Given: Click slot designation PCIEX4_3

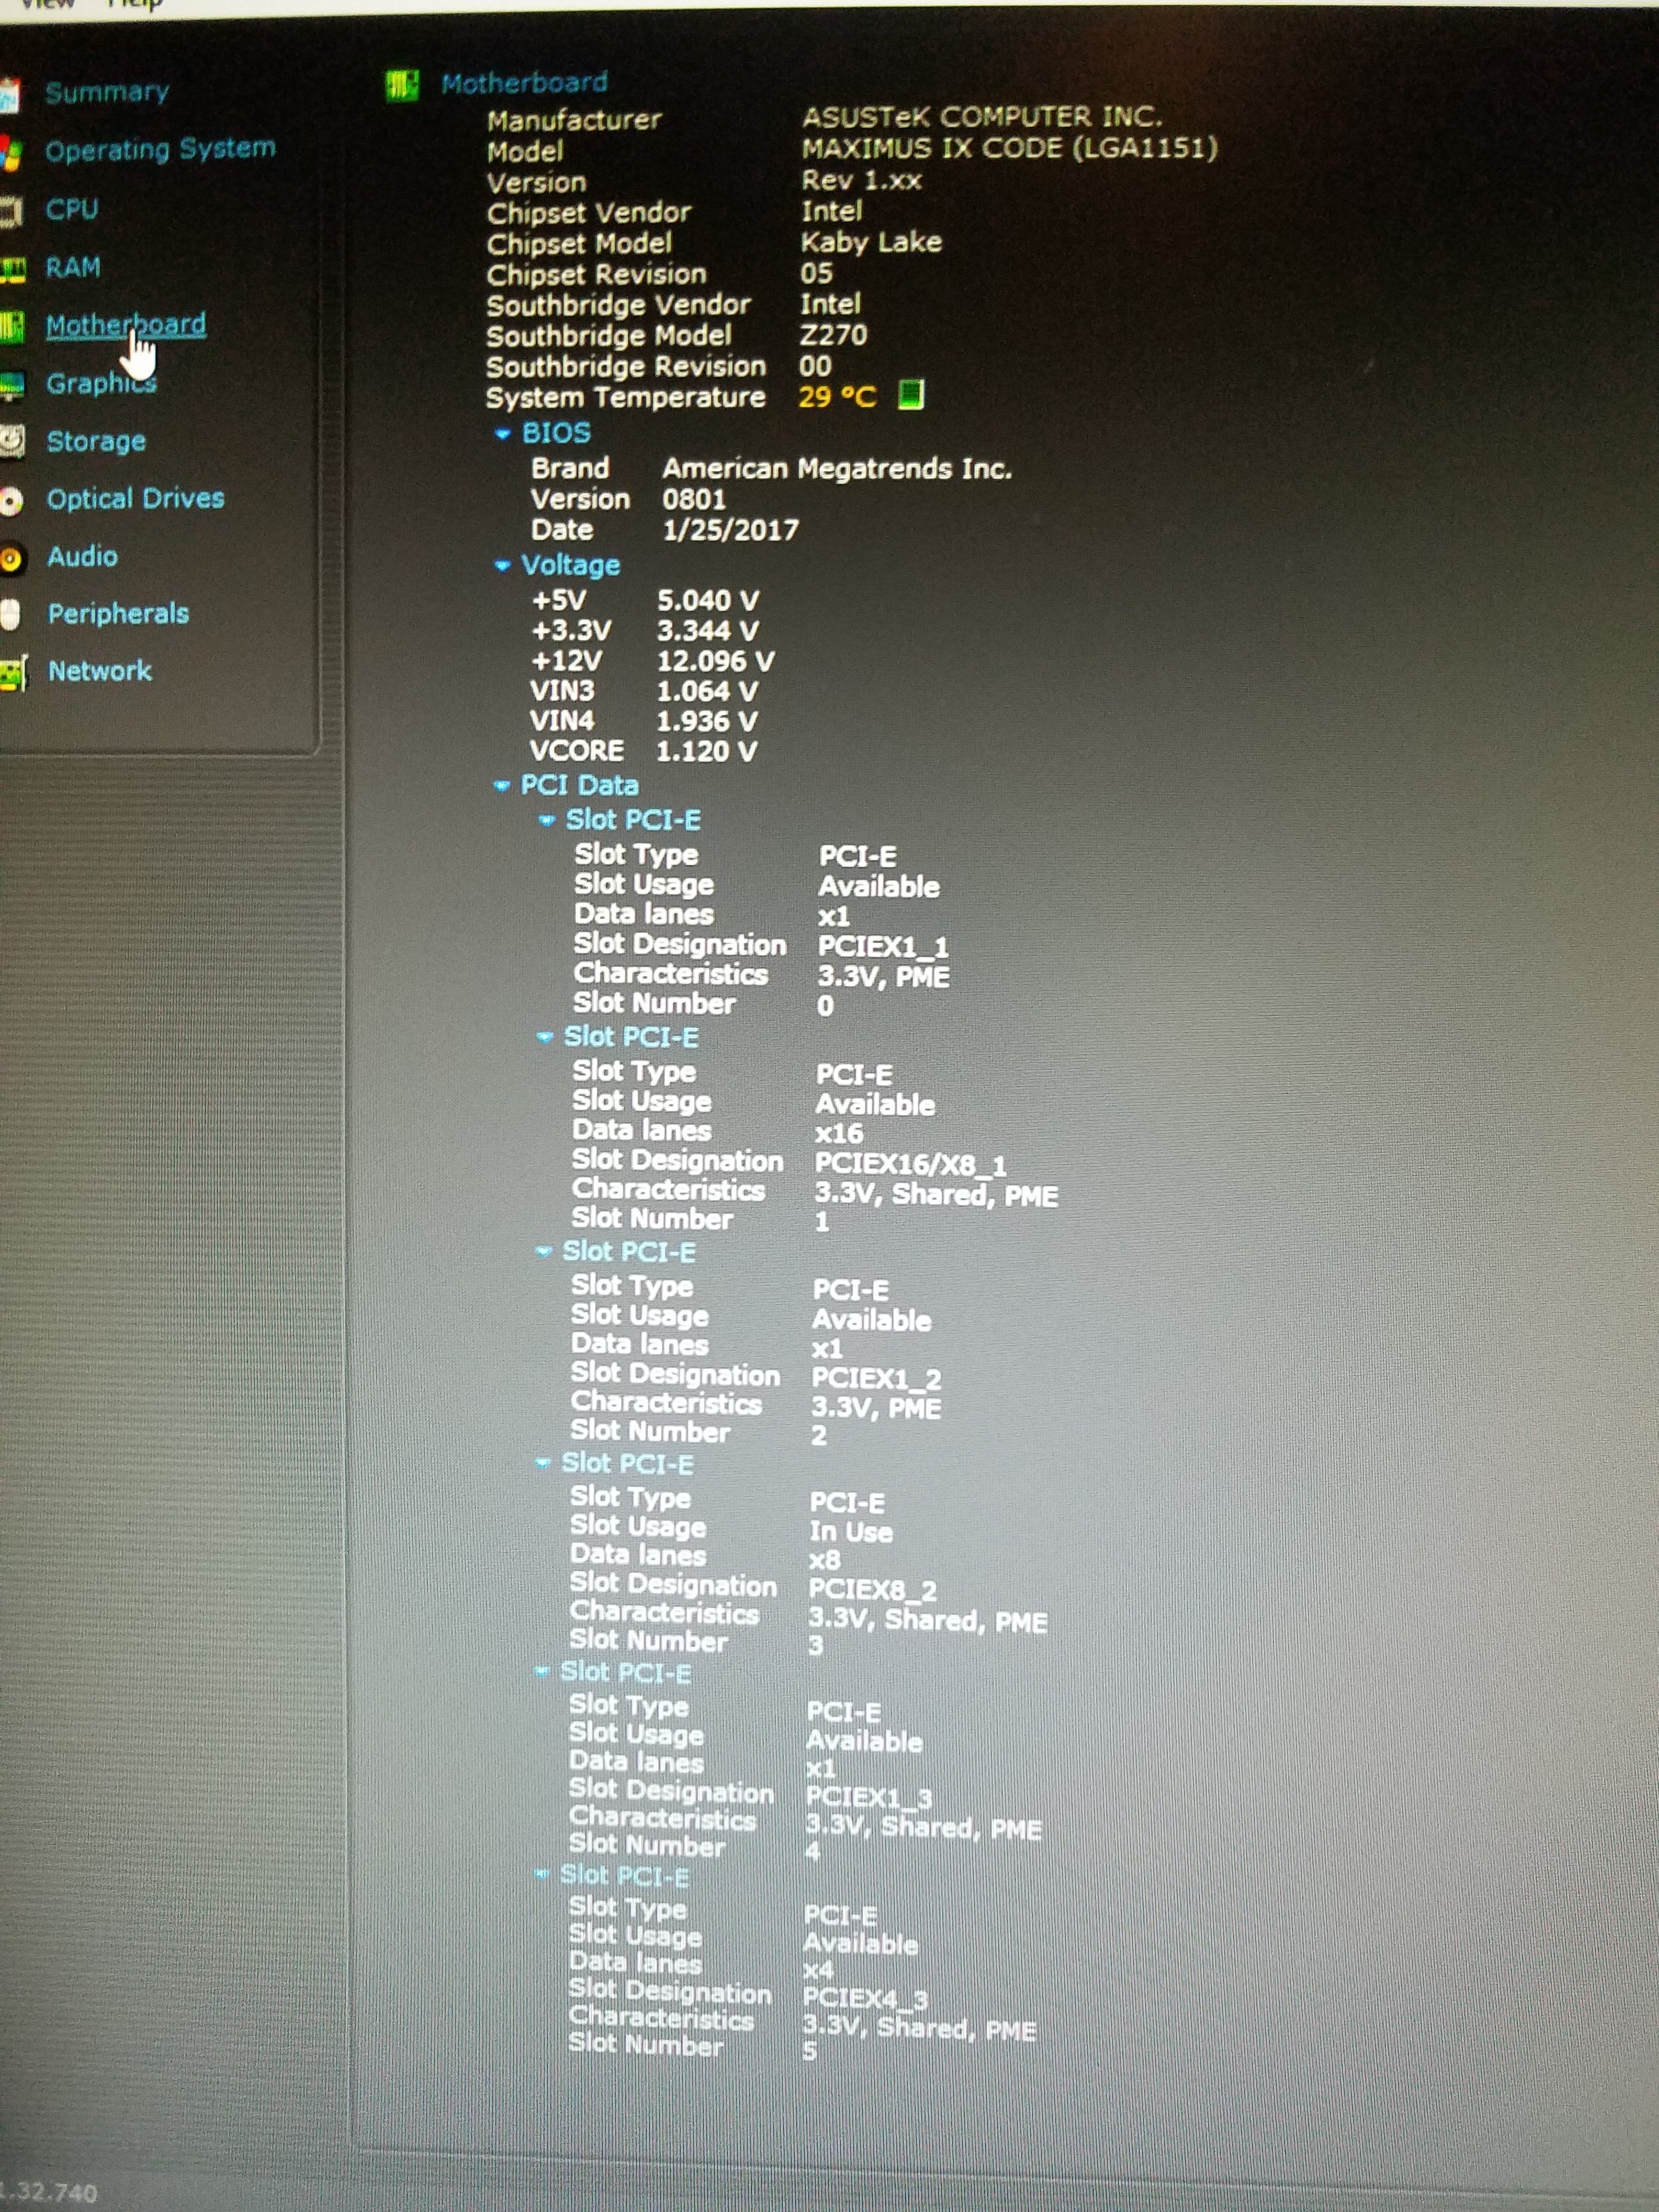Looking at the screenshot, I should coord(865,1998).
